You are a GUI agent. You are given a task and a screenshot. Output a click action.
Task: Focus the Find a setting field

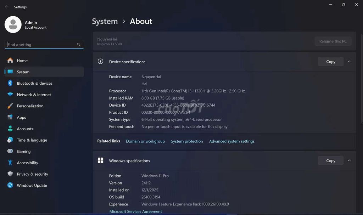44,44
